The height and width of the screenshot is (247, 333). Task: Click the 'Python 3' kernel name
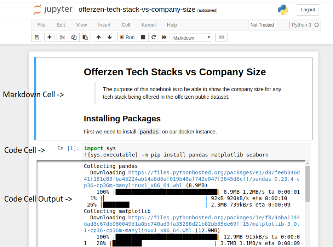(x=302, y=25)
